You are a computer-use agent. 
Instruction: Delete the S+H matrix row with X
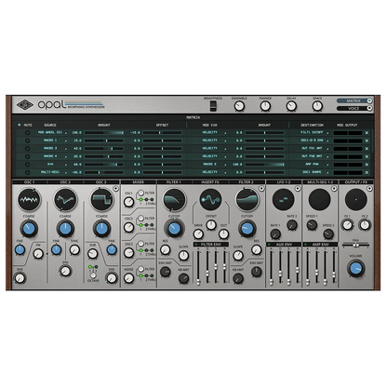[367, 165]
